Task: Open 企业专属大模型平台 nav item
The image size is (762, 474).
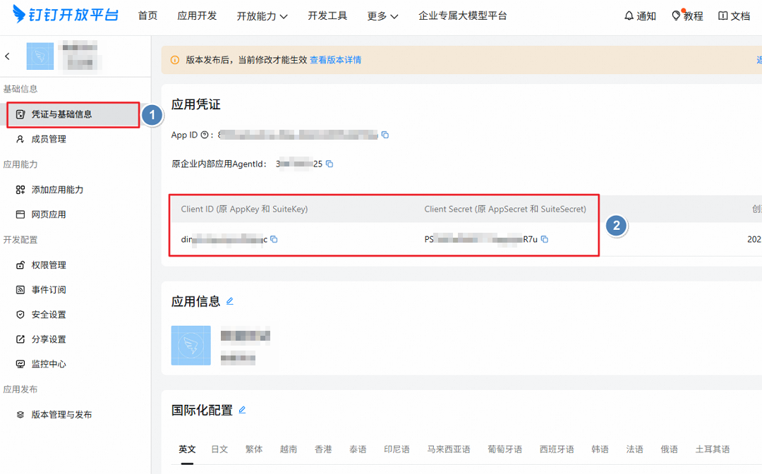Action: (463, 16)
